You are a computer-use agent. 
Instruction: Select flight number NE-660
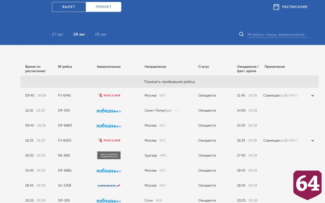pyautogui.click(x=64, y=155)
